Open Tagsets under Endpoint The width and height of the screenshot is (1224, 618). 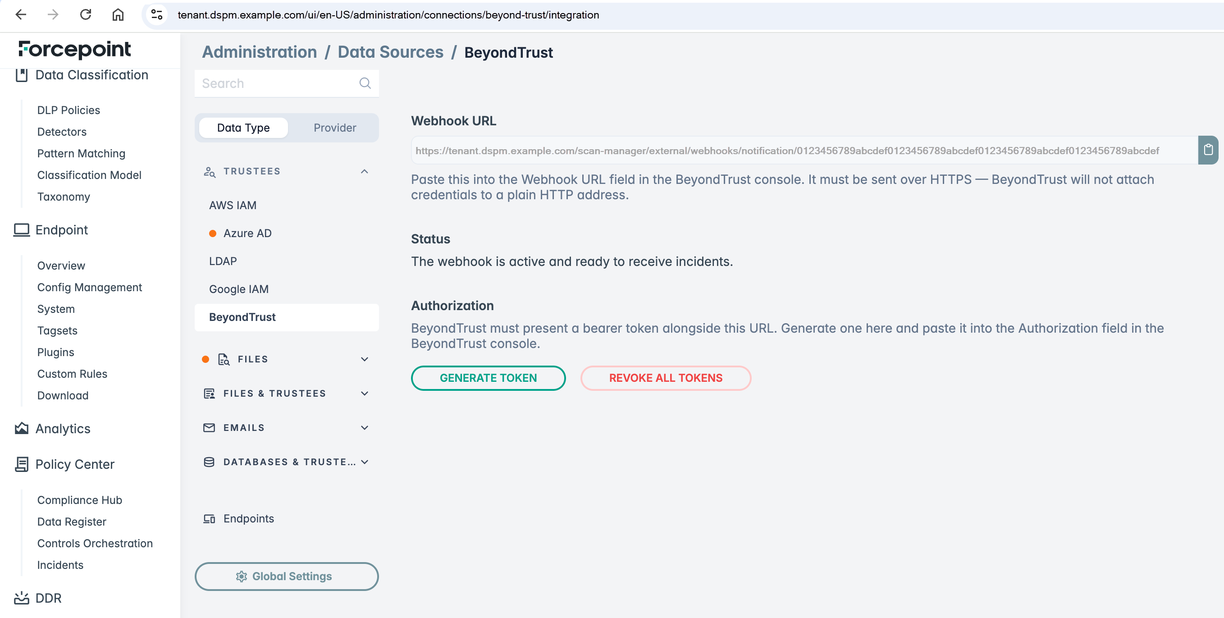coord(57,331)
